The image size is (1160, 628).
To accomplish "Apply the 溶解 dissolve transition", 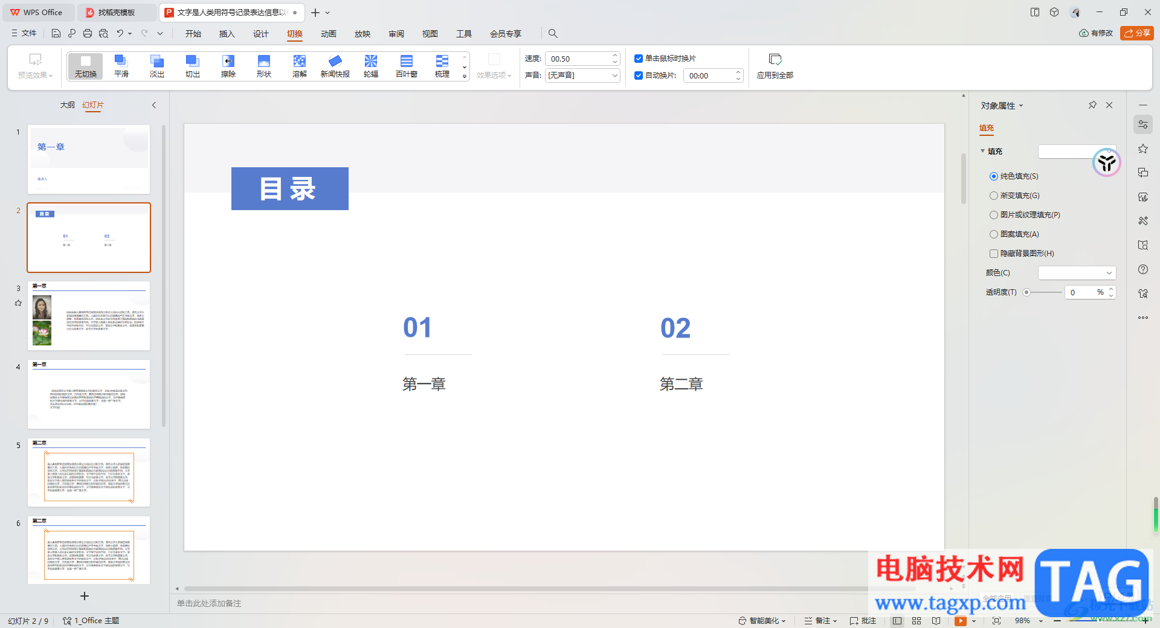I will [x=300, y=66].
